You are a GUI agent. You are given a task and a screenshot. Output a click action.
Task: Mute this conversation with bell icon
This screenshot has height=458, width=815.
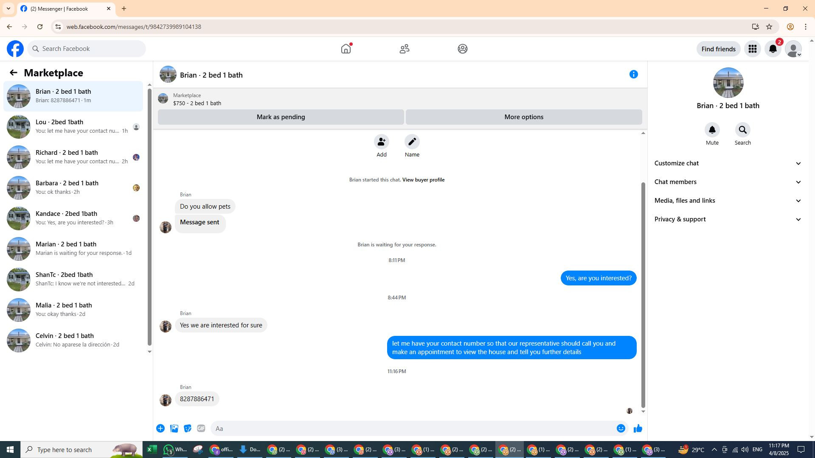712,130
